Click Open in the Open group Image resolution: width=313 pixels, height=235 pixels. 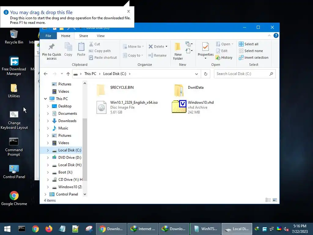click(225, 44)
